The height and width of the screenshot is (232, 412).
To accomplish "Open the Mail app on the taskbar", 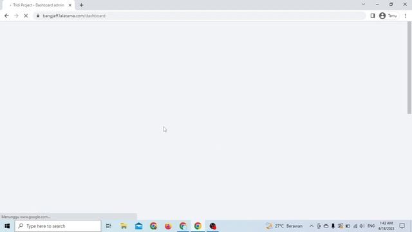I will tap(139, 226).
